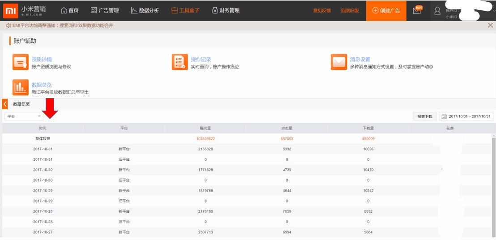Image resolution: width=496 pixels, height=240 pixels.
Task: Open 财务管理 menu
Action: (x=226, y=10)
